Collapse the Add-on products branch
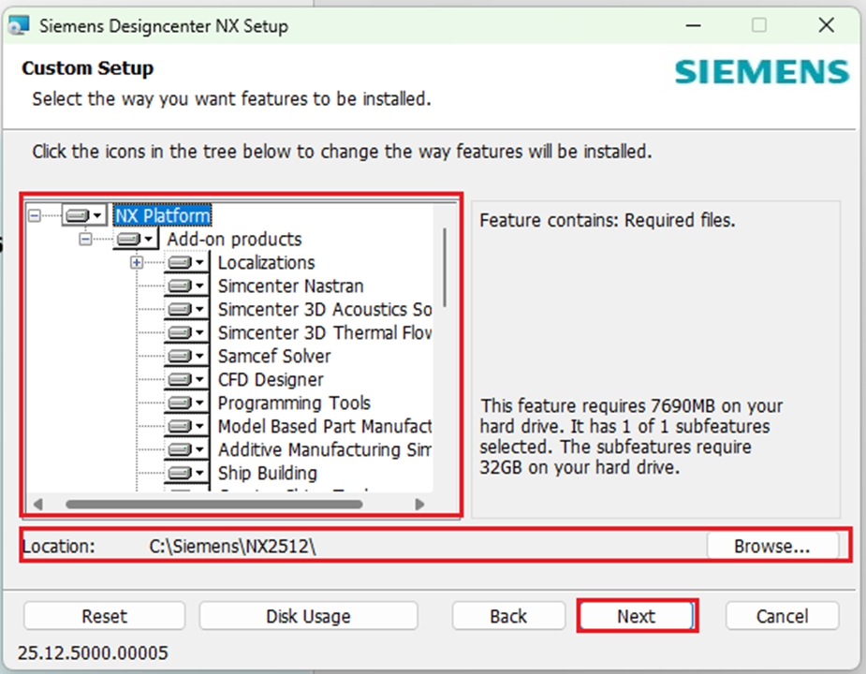 (86, 240)
